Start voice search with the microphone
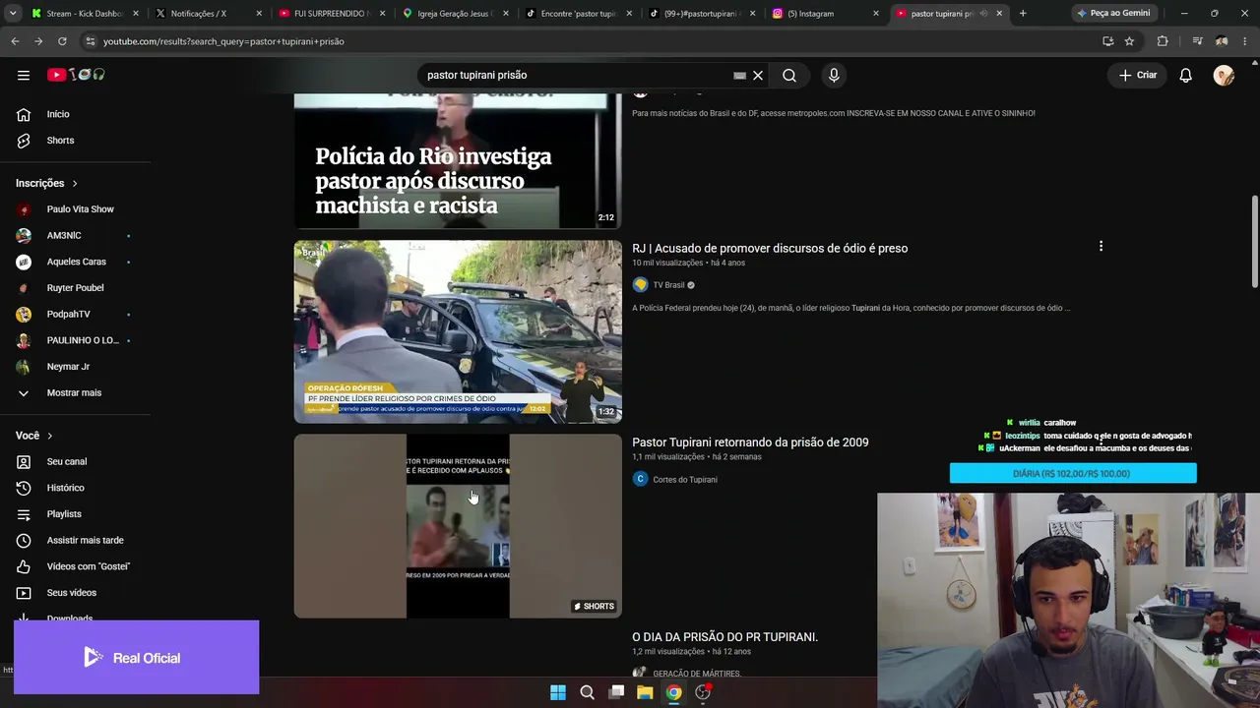The height and width of the screenshot is (708, 1260). coord(834,75)
